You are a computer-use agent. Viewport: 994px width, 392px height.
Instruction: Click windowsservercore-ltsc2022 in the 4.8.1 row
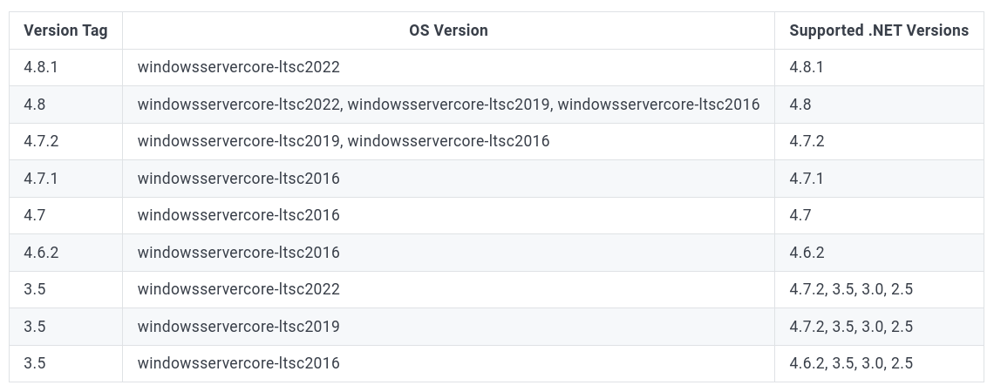click(x=238, y=67)
